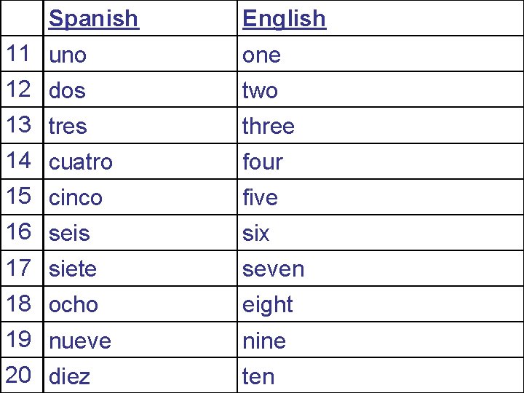The width and height of the screenshot is (524, 393).
Task: Click the word siete
Action: [72, 269]
